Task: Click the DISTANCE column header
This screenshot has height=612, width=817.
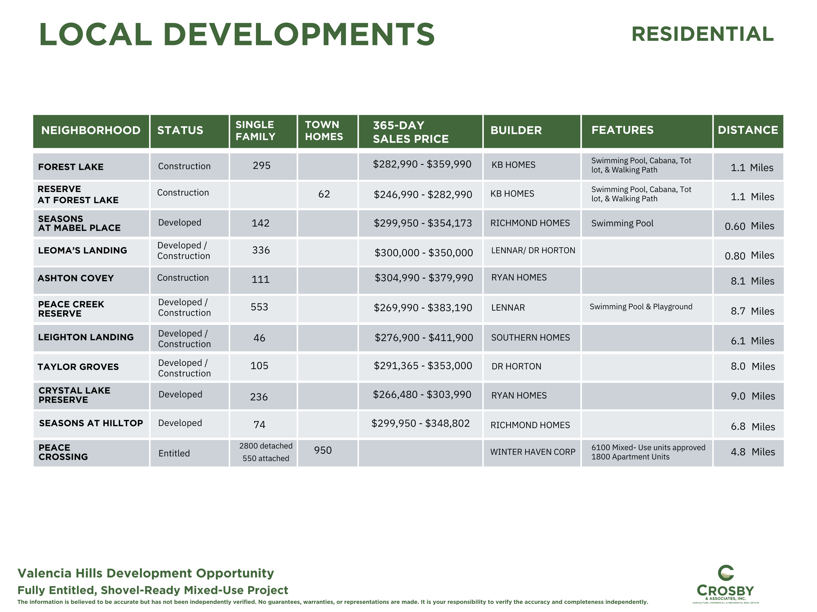Action: pyautogui.click(x=748, y=130)
